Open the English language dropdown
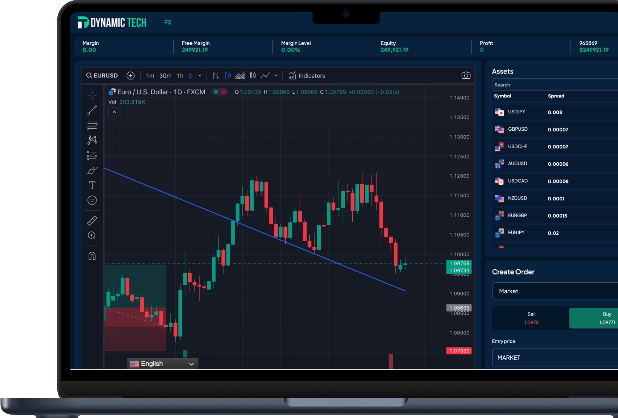This screenshot has width=618, height=418. 162,364
